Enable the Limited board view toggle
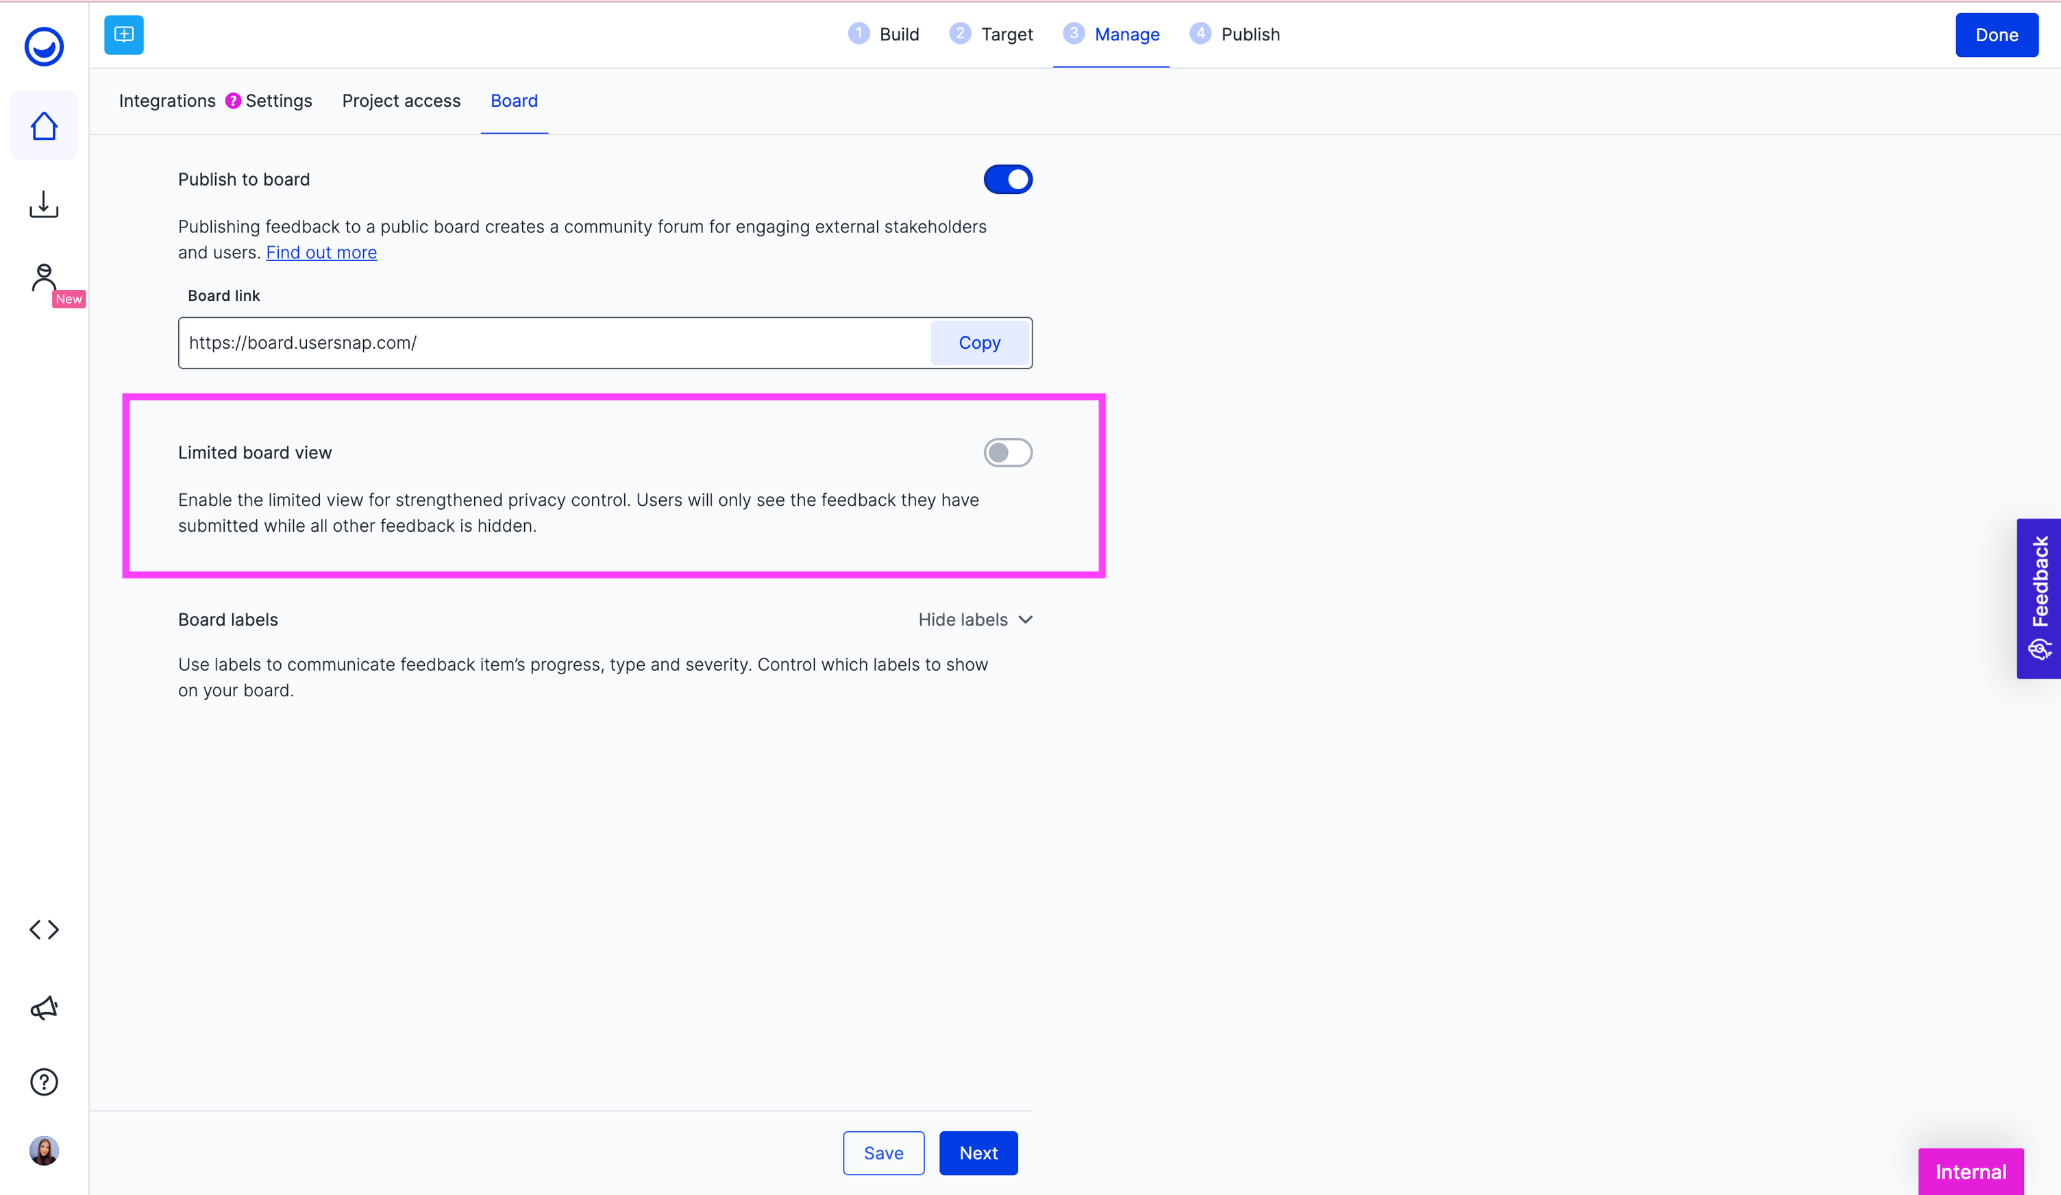The height and width of the screenshot is (1195, 2061). coord(1008,452)
